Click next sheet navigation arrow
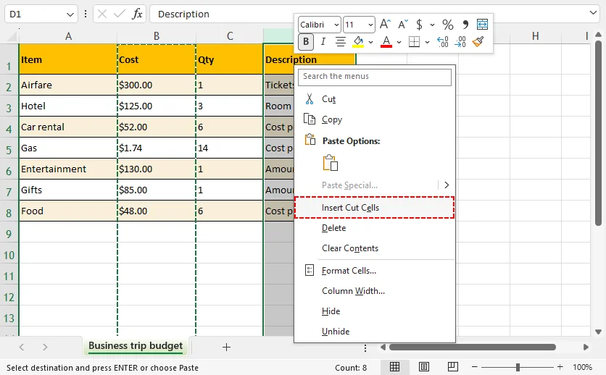Image resolution: width=606 pixels, height=375 pixels. 45,347
